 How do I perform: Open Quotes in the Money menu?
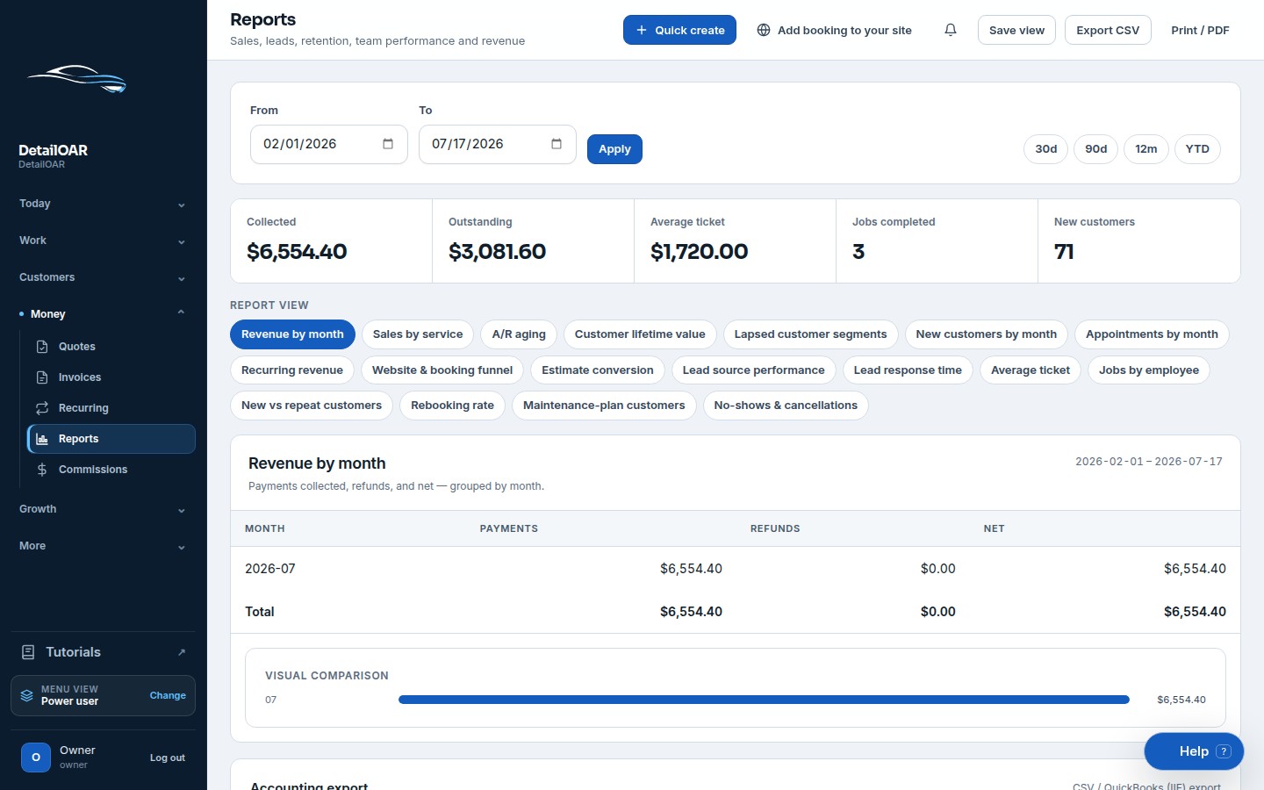(111, 347)
